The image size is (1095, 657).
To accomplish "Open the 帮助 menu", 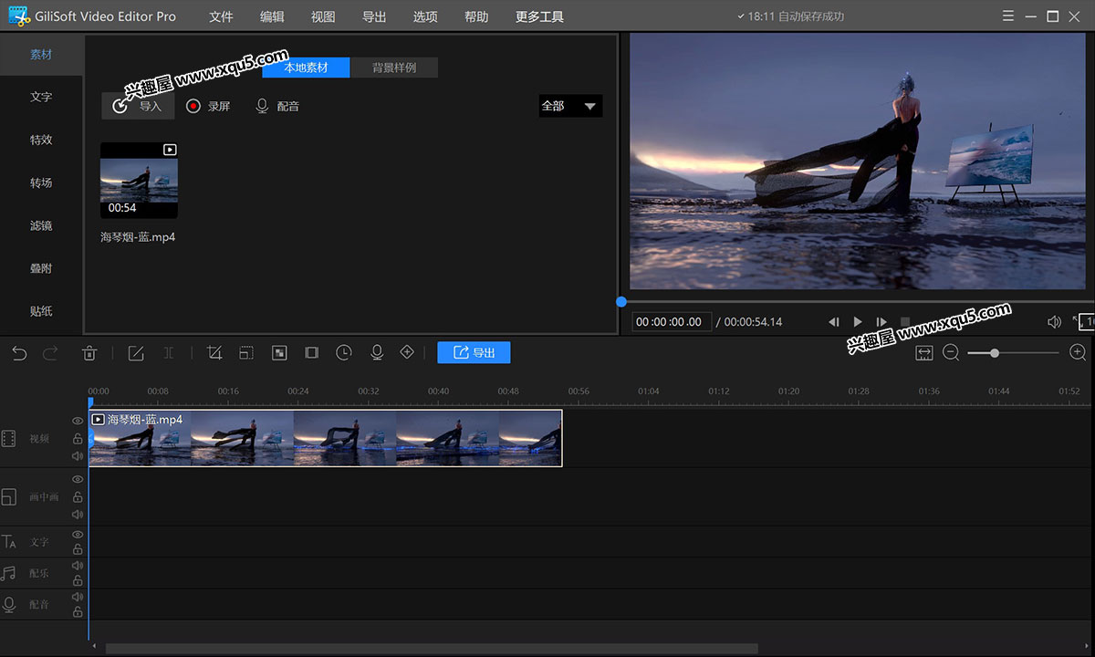I will (x=476, y=16).
